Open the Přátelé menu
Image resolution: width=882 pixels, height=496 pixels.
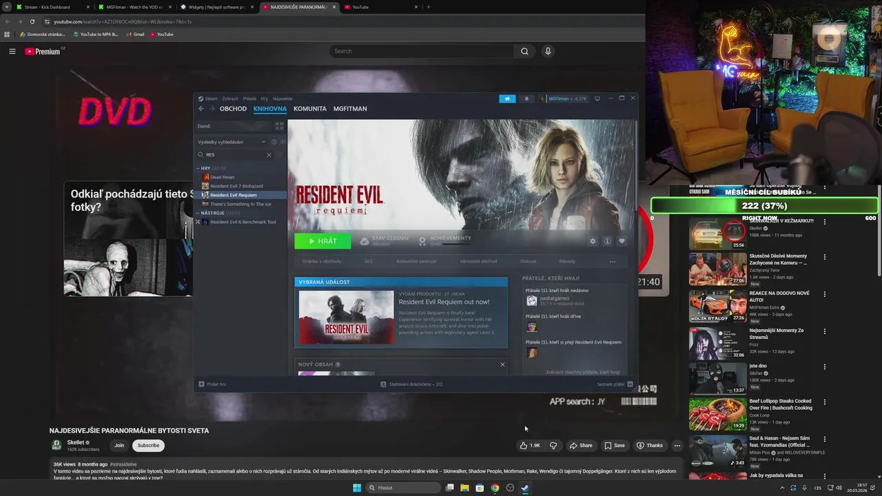[249, 99]
